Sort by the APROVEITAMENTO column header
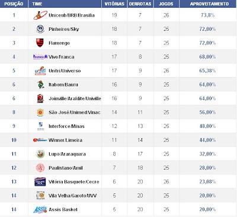This screenshot has width=237, height=217. click(x=209, y=4)
